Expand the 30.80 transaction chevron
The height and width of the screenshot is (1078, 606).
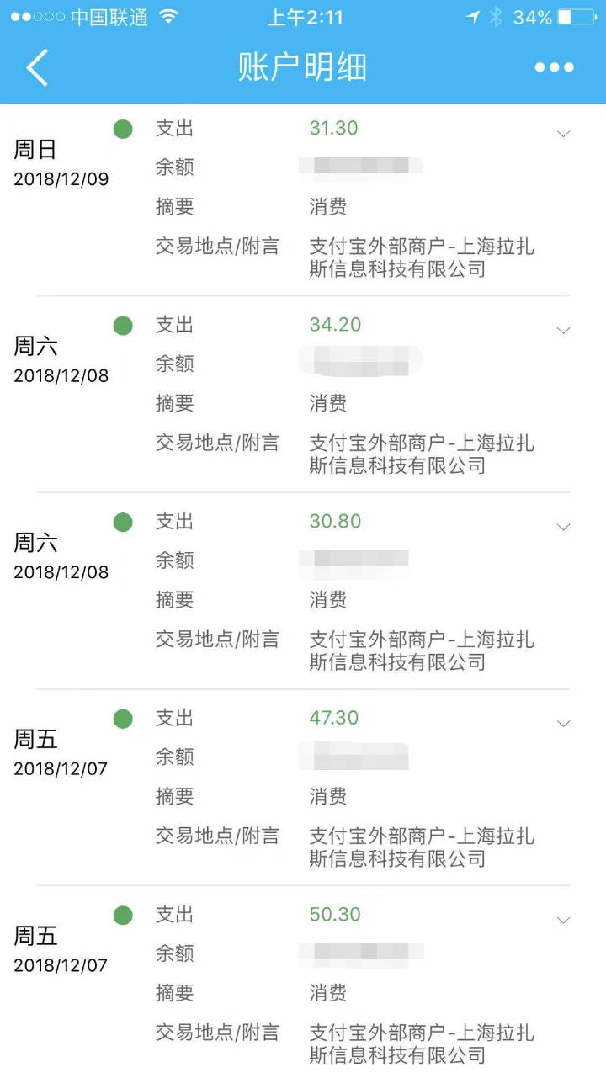tap(564, 527)
